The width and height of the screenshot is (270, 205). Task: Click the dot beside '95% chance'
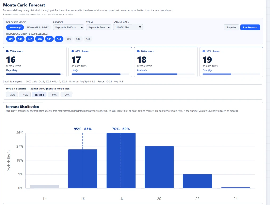click(7, 51)
